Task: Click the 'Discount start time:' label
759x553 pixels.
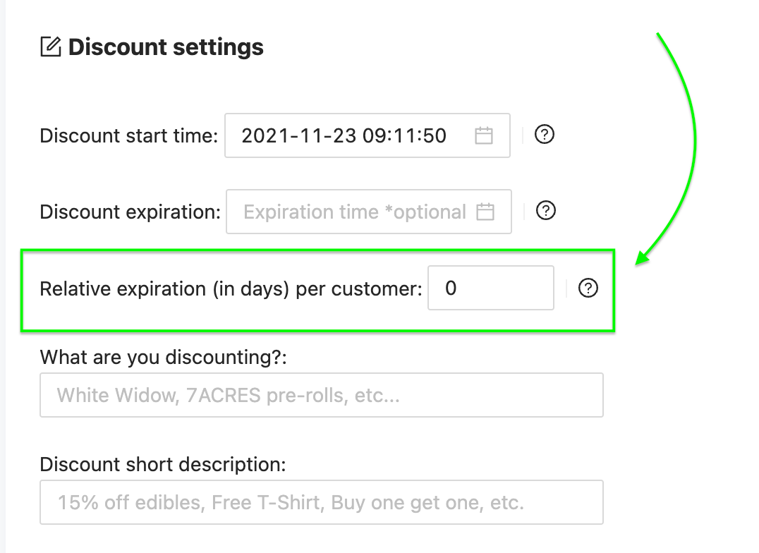Action: click(129, 135)
